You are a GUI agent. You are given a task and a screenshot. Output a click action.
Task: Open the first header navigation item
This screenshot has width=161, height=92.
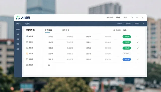(x=110, y=17)
